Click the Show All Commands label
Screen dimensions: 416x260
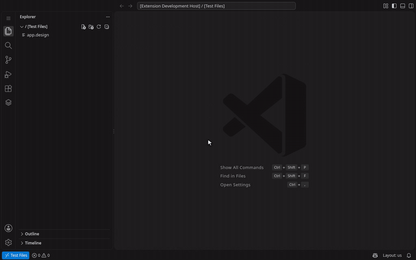coord(242,167)
